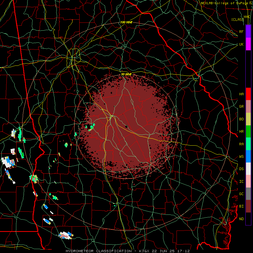
Task: Click the brown BI biological swatch
Action: pos(248,206)
